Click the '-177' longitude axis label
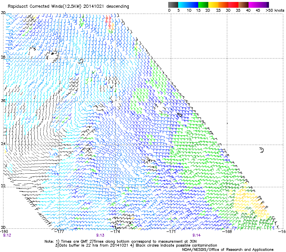The width and height of the screenshot is (286, 252). [x=59, y=231]
